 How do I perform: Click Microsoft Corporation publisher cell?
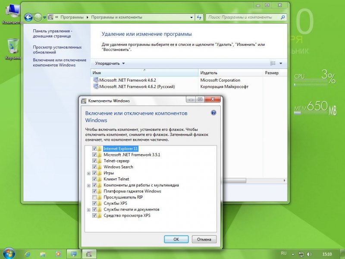(220, 80)
